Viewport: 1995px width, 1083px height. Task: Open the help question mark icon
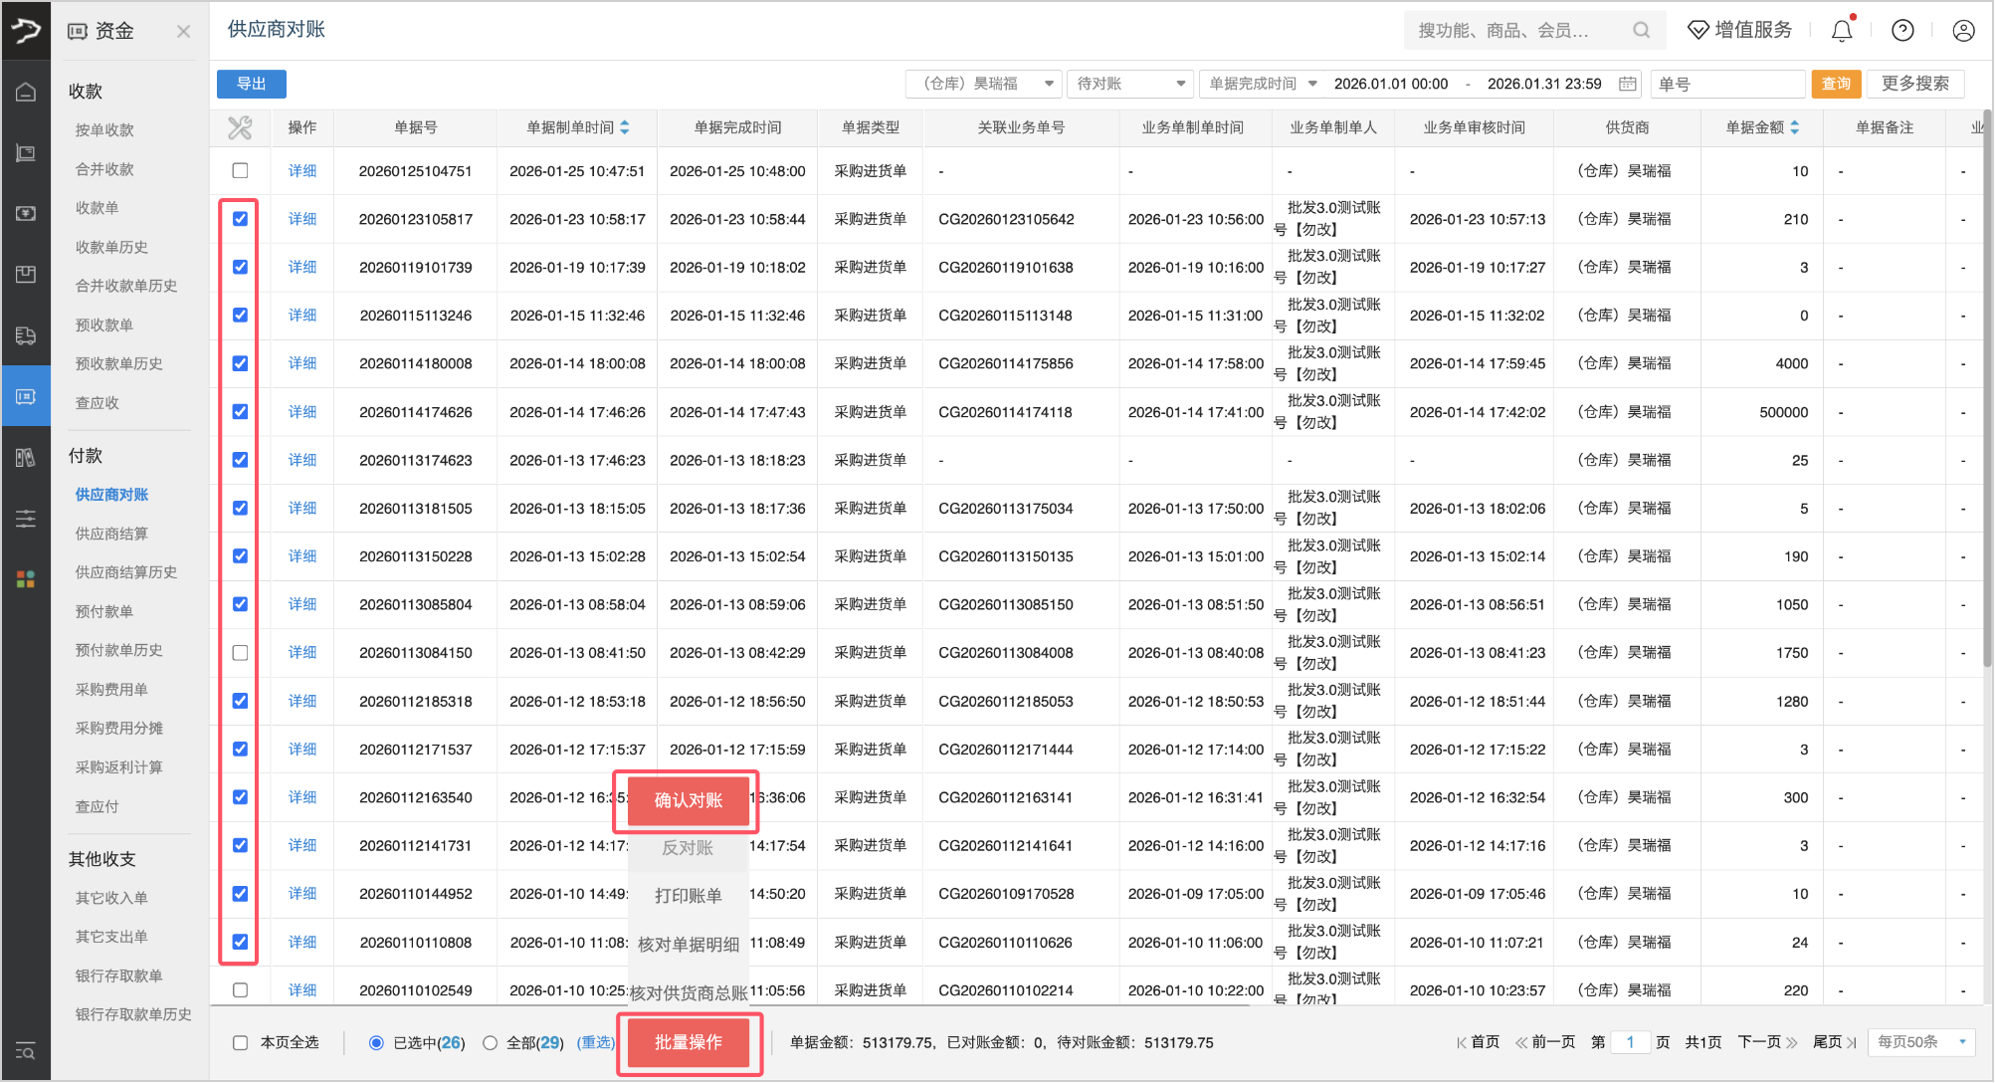[1902, 31]
